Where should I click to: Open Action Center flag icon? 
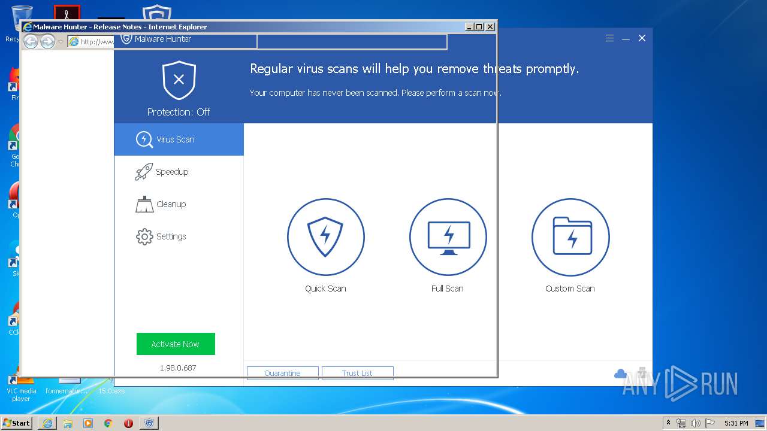[x=710, y=423]
